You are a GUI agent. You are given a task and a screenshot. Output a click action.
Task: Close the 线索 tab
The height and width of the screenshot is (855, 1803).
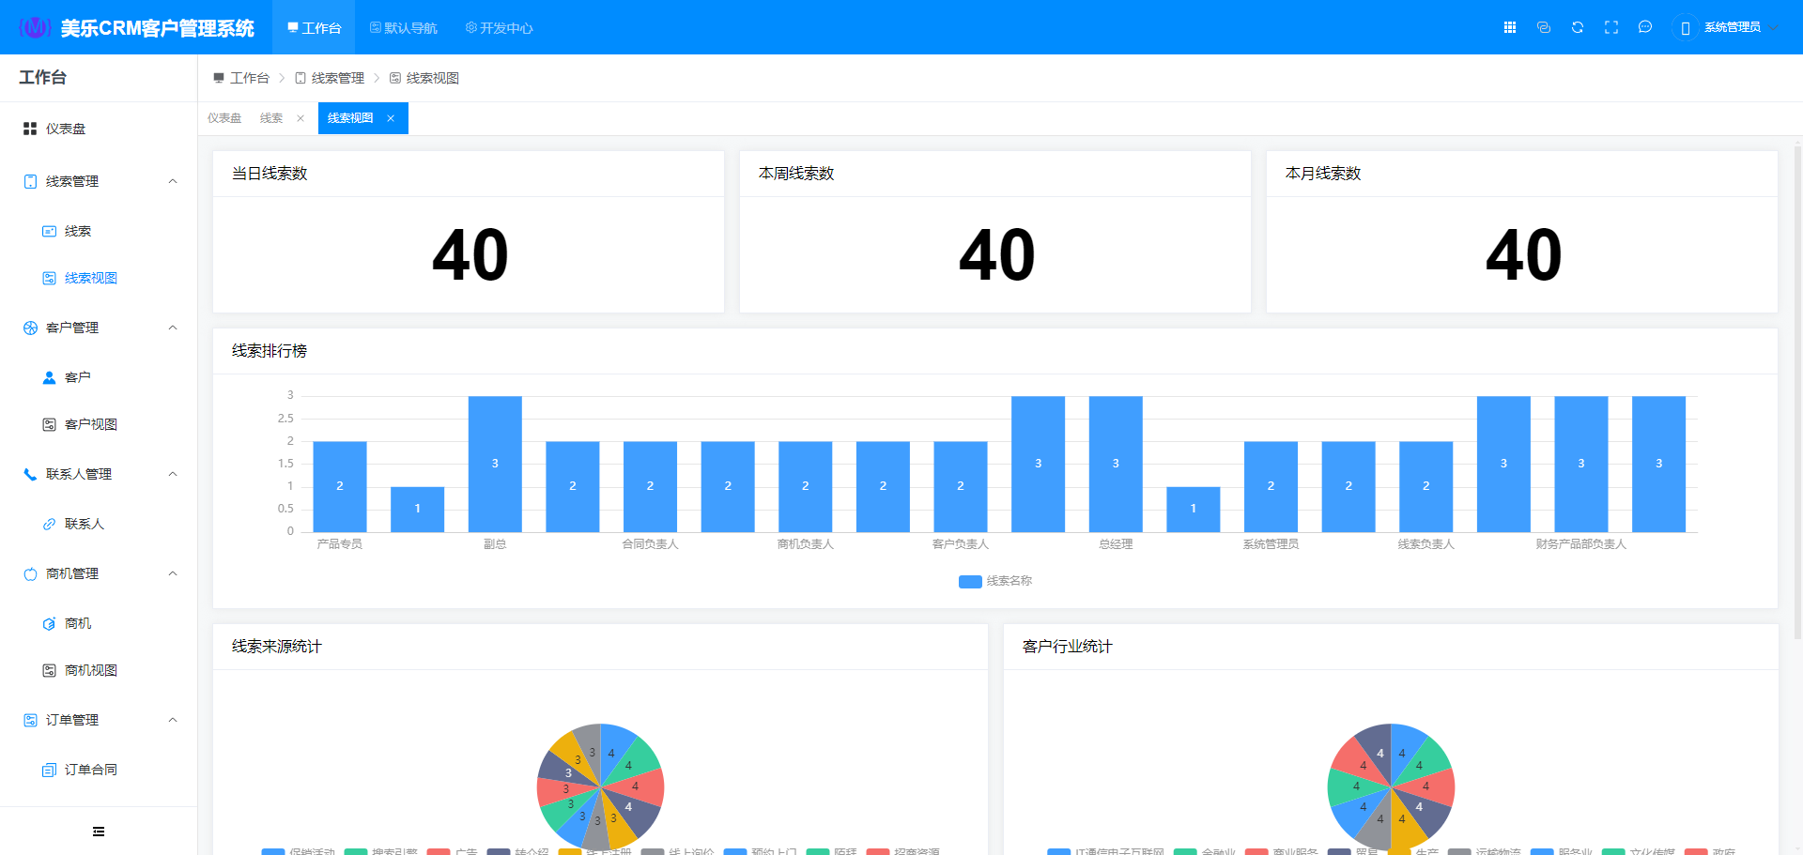(x=300, y=118)
